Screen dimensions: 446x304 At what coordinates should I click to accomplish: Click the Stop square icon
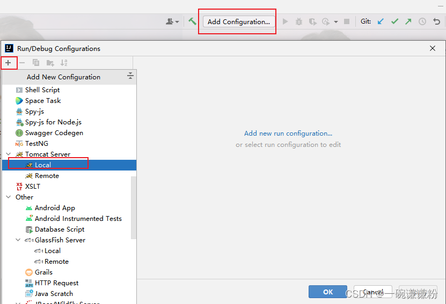pos(347,21)
